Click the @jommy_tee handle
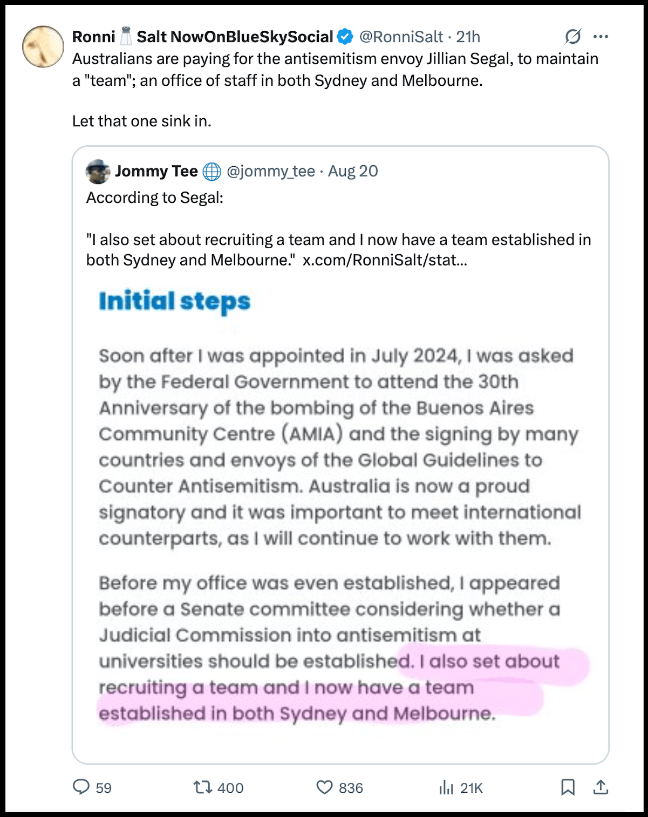The image size is (648, 817). pos(271,171)
